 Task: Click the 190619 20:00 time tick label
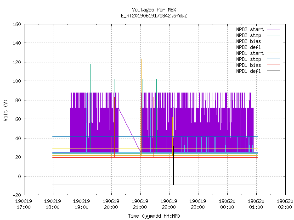(111, 204)
